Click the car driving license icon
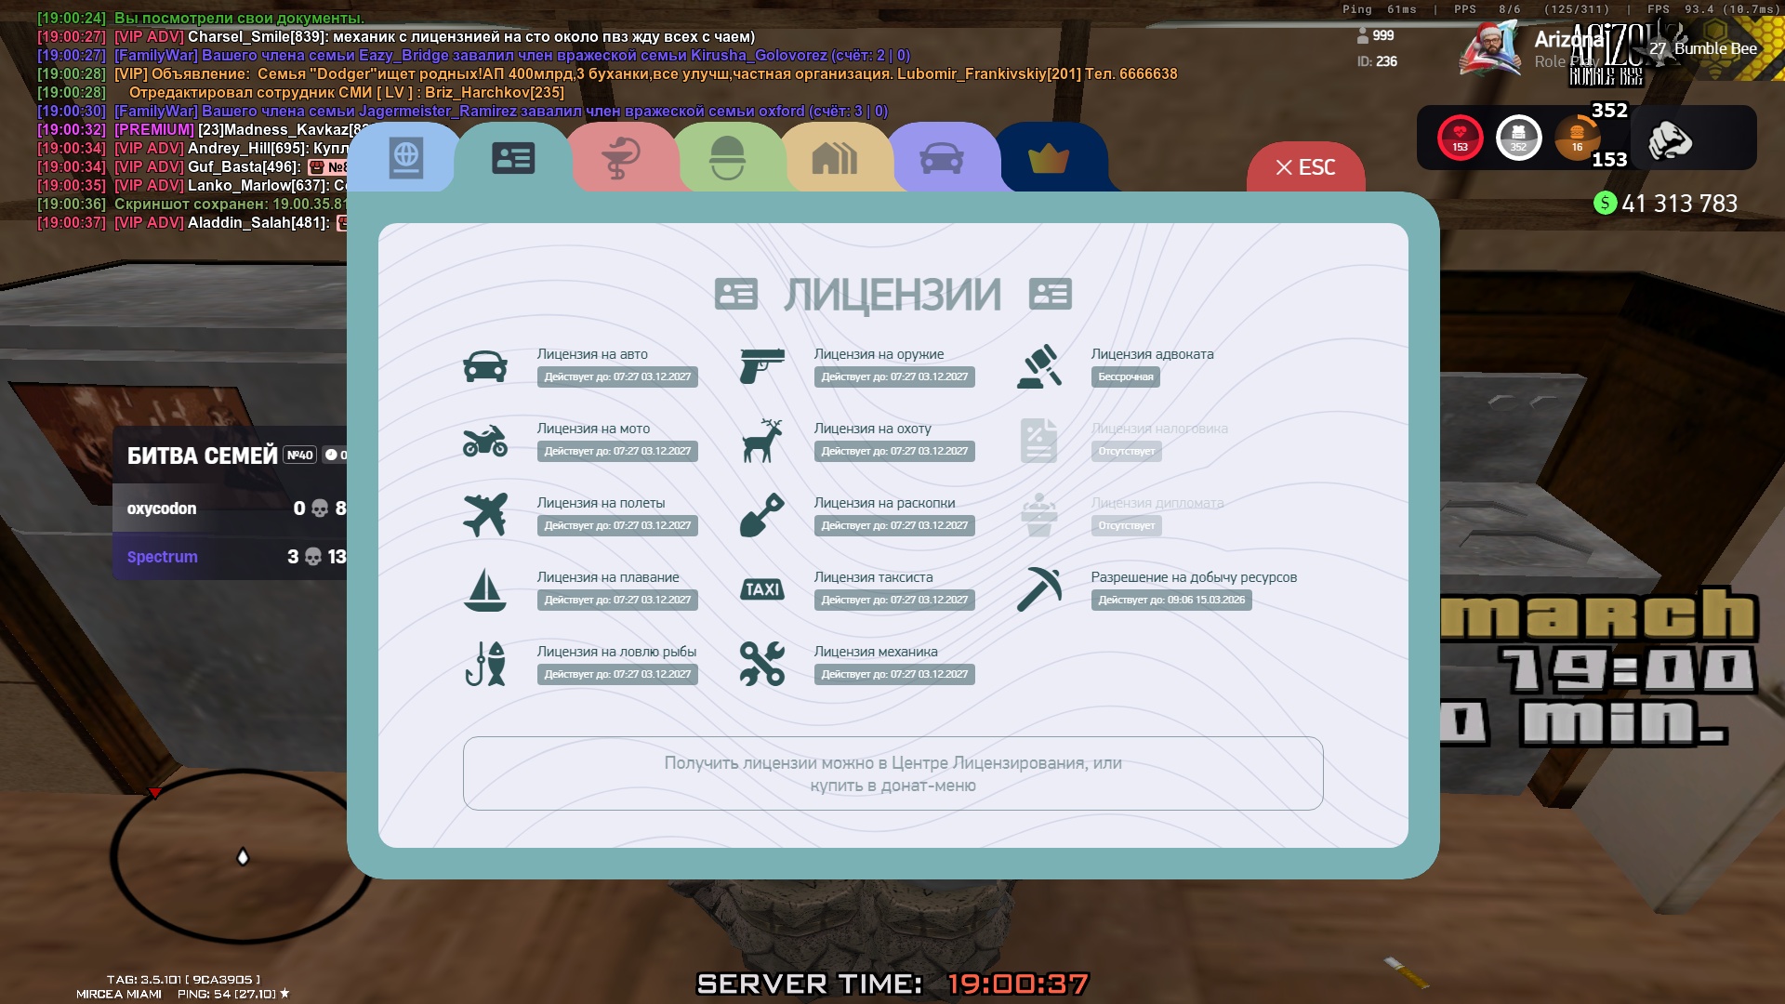 click(485, 366)
